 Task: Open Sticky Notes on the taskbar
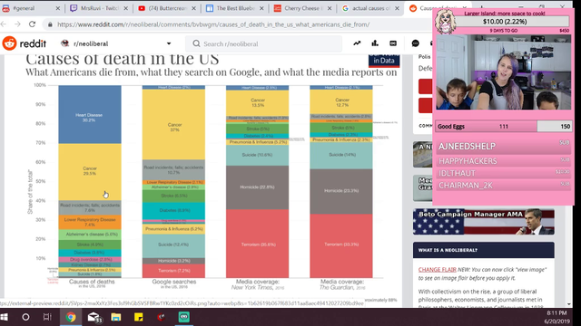139,317
